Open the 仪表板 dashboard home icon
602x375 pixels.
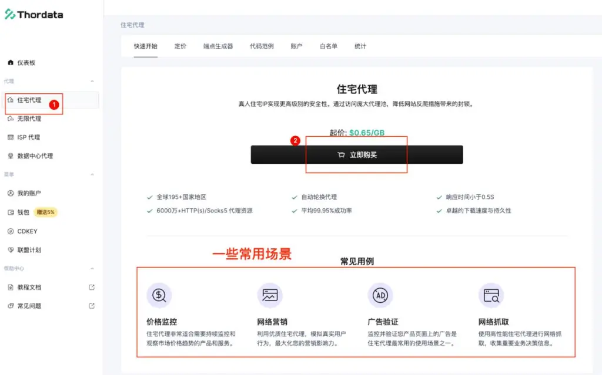(x=11, y=62)
